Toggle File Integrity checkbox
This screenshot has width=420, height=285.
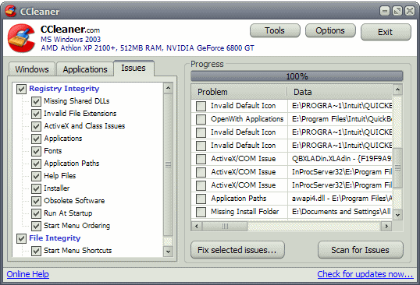pos(21,238)
